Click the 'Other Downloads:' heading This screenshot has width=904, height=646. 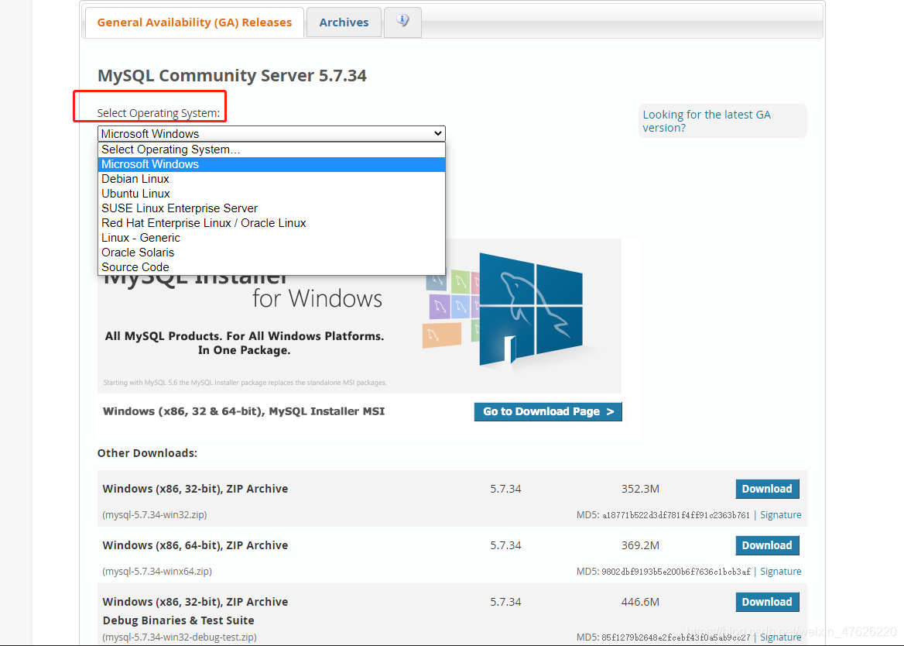[x=147, y=453]
